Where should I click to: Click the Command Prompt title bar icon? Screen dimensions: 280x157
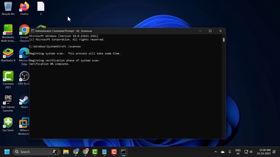click(x=32, y=31)
